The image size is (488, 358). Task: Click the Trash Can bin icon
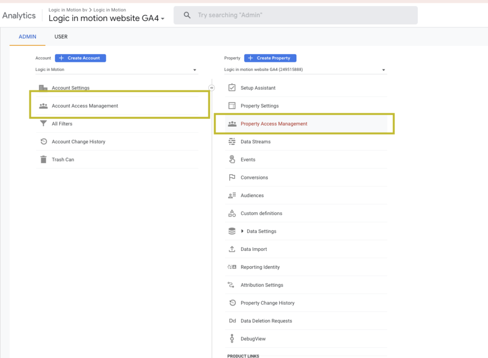point(43,159)
